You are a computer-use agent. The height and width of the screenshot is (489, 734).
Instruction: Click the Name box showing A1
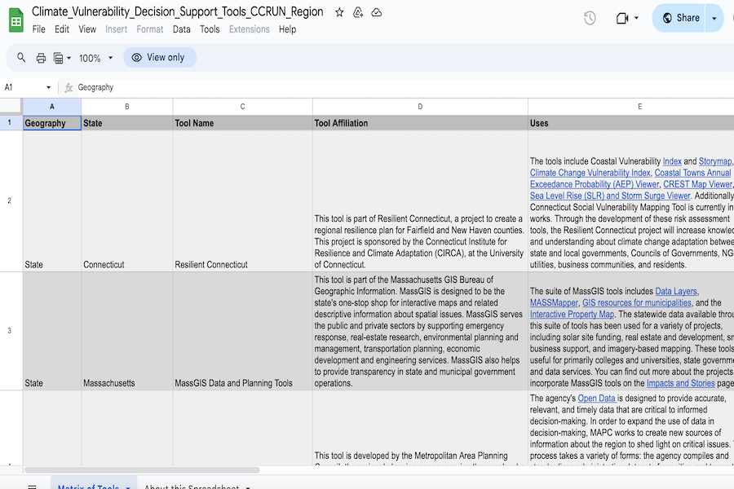point(24,87)
